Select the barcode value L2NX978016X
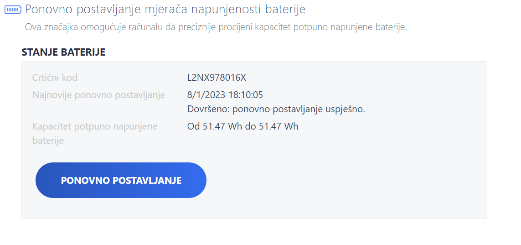Image resolution: width=521 pixels, height=245 pixels. click(x=217, y=78)
